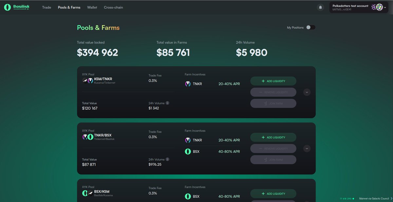This screenshot has height=202, width=393.
Task: Click 24h Volume info icon in TNKR/BSX pool
Action: (167, 160)
